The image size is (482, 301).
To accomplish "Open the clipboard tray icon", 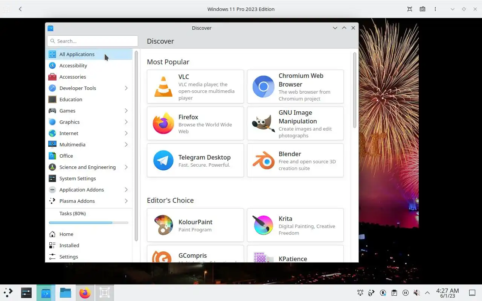I will coord(394,293).
